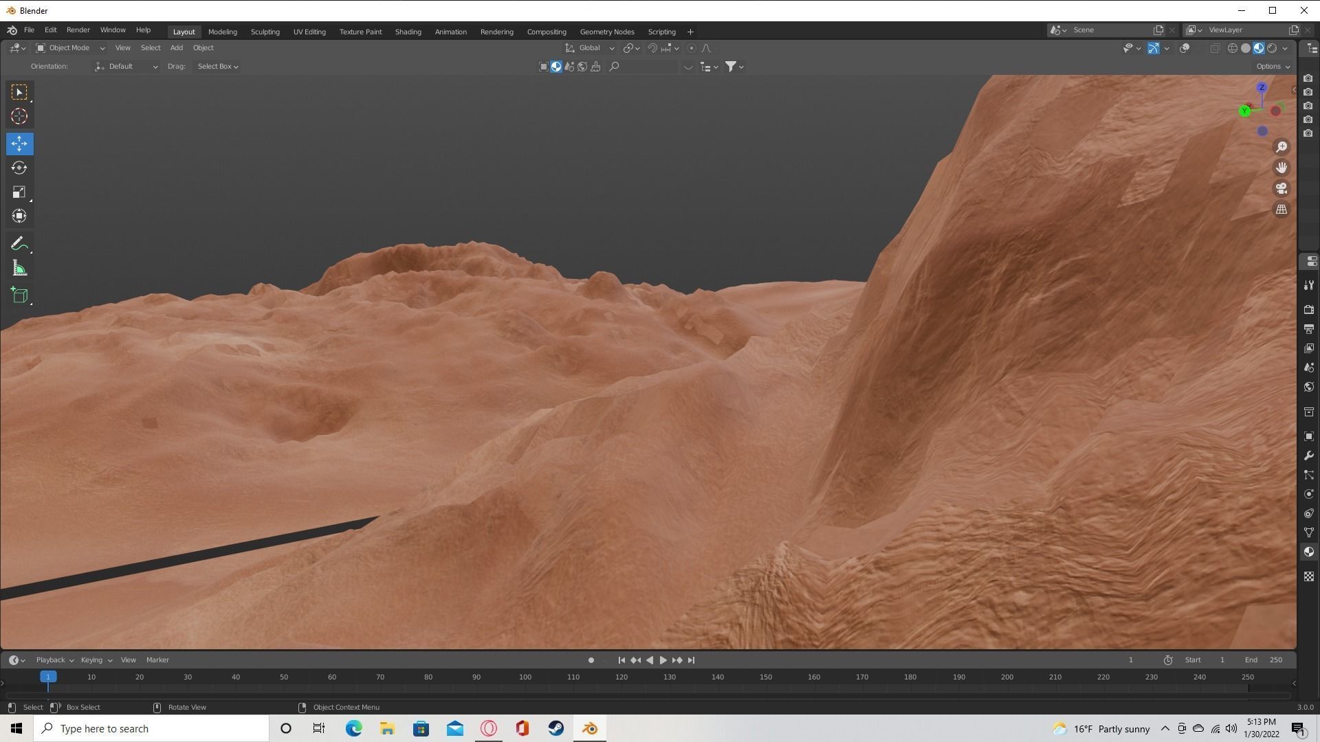The width and height of the screenshot is (1320, 742).
Task: Toggle Show Overlays button
Action: [1185, 48]
